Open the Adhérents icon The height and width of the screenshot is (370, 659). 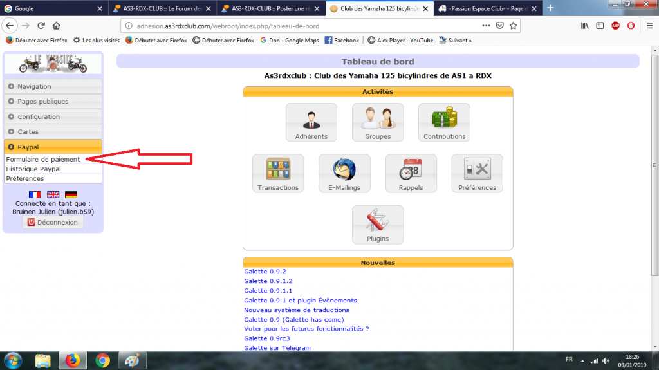click(311, 122)
